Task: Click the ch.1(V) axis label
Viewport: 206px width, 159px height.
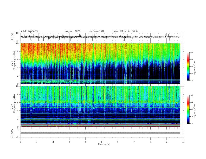Action: pyautogui.click(x=12, y=37)
